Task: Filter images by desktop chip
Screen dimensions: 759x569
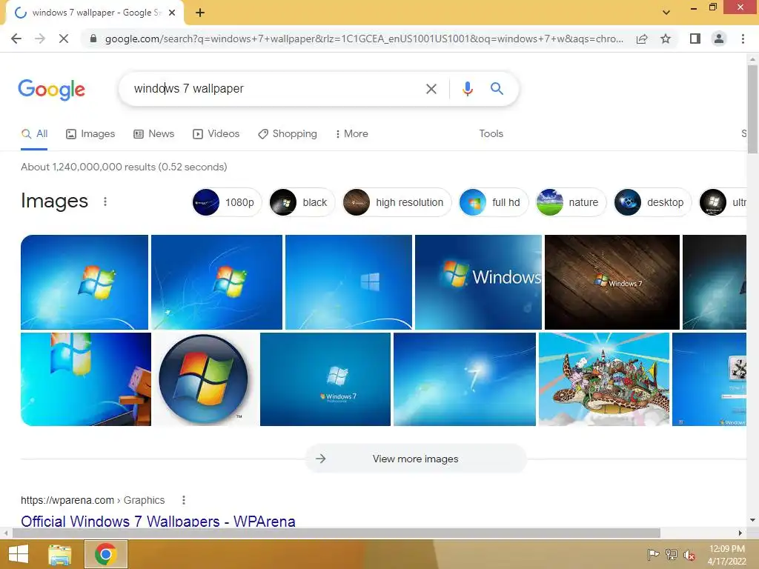Action: point(652,202)
